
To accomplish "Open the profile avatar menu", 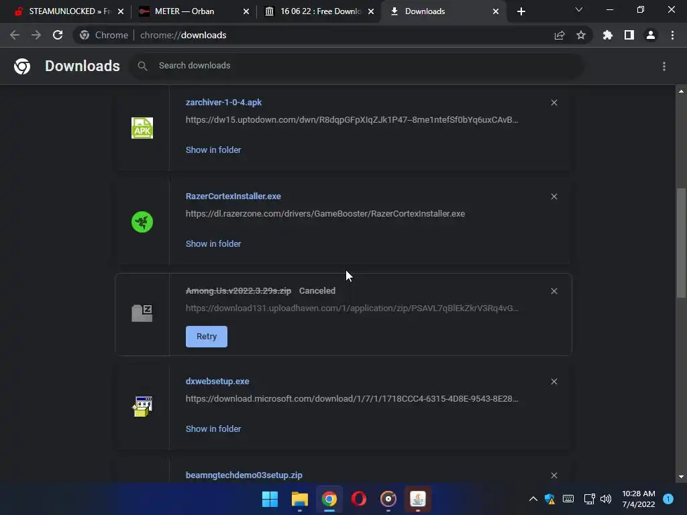I will 651,35.
